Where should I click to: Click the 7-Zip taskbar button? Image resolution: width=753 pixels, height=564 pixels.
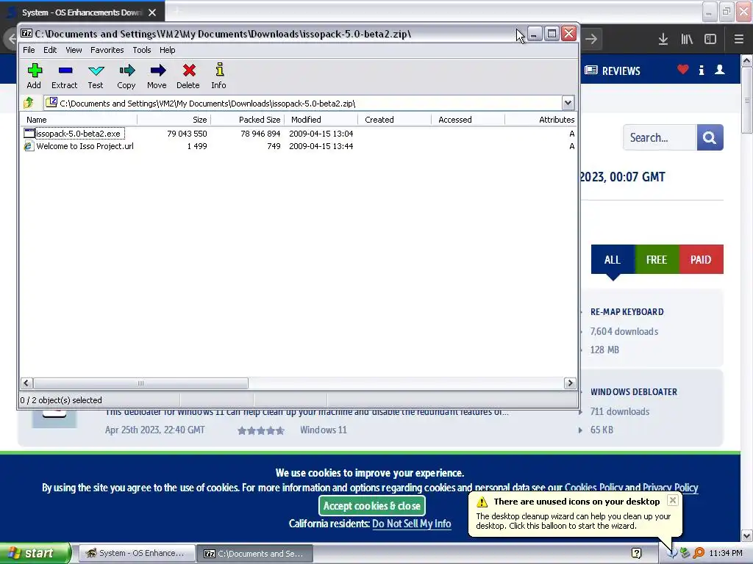pyautogui.click(x=254, y=553)
